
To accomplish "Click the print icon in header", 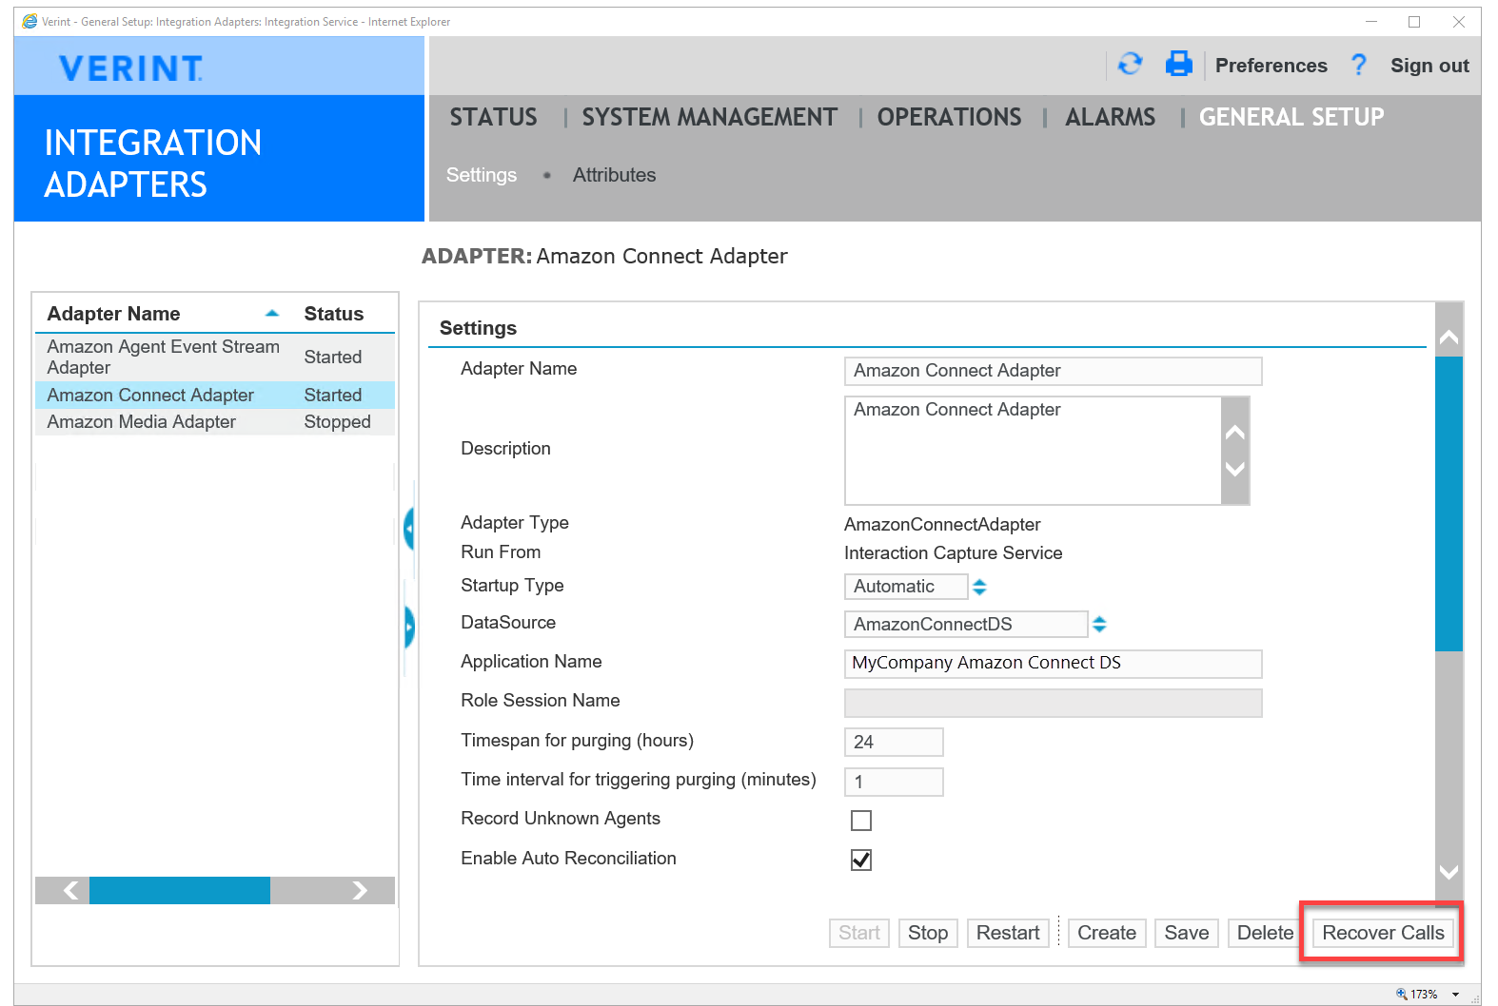I will click(1179, 64).
